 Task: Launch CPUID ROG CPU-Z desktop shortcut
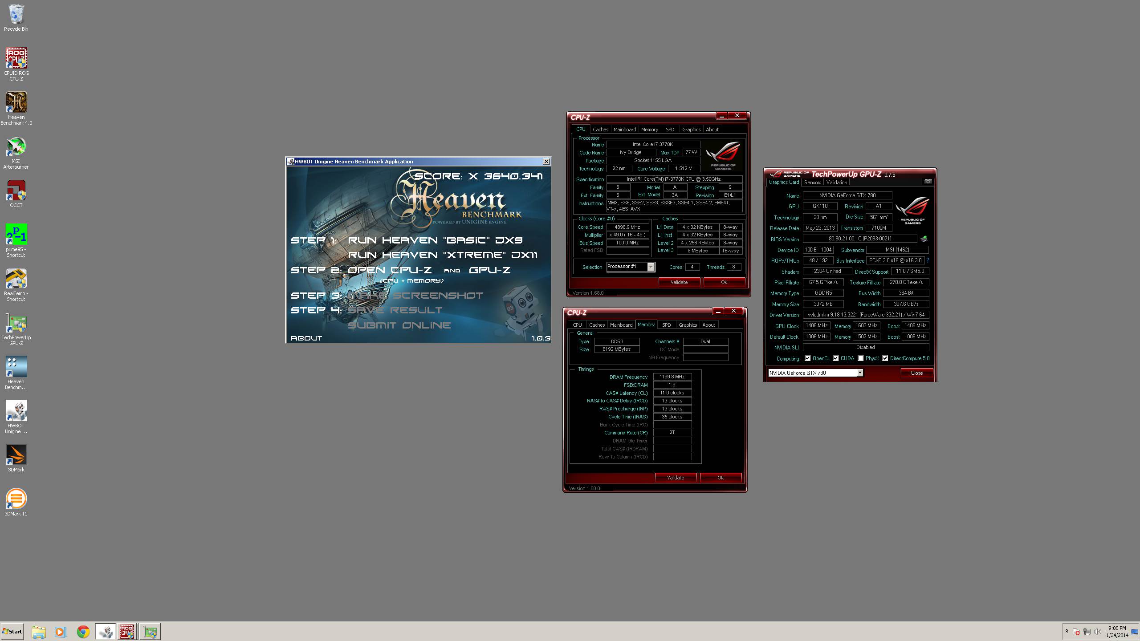coord(16,64)
